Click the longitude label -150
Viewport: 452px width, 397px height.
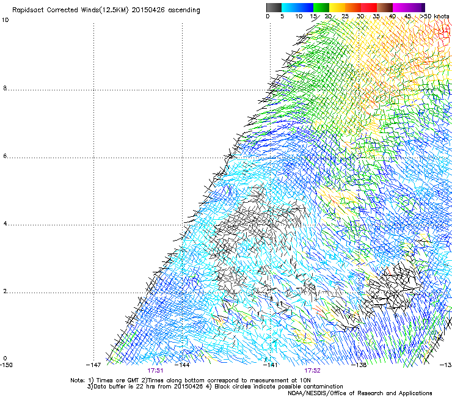(6, 365)
